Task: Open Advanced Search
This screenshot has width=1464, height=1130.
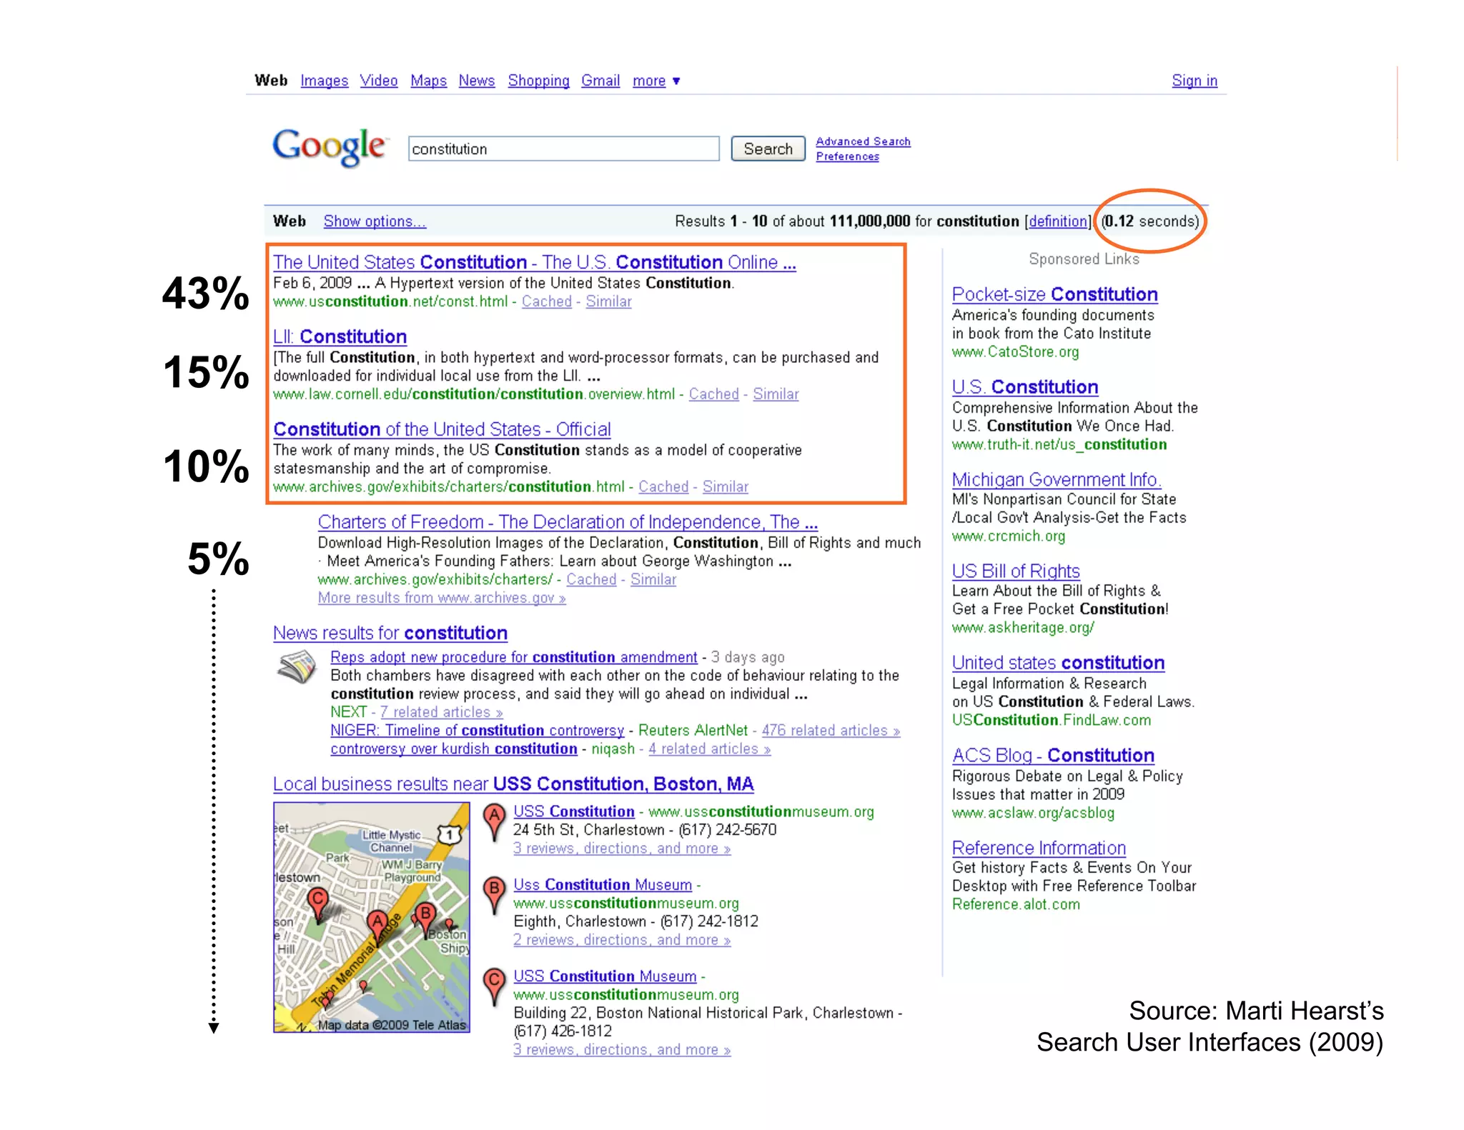Action: pyautogui.click(x=864, y=141)
